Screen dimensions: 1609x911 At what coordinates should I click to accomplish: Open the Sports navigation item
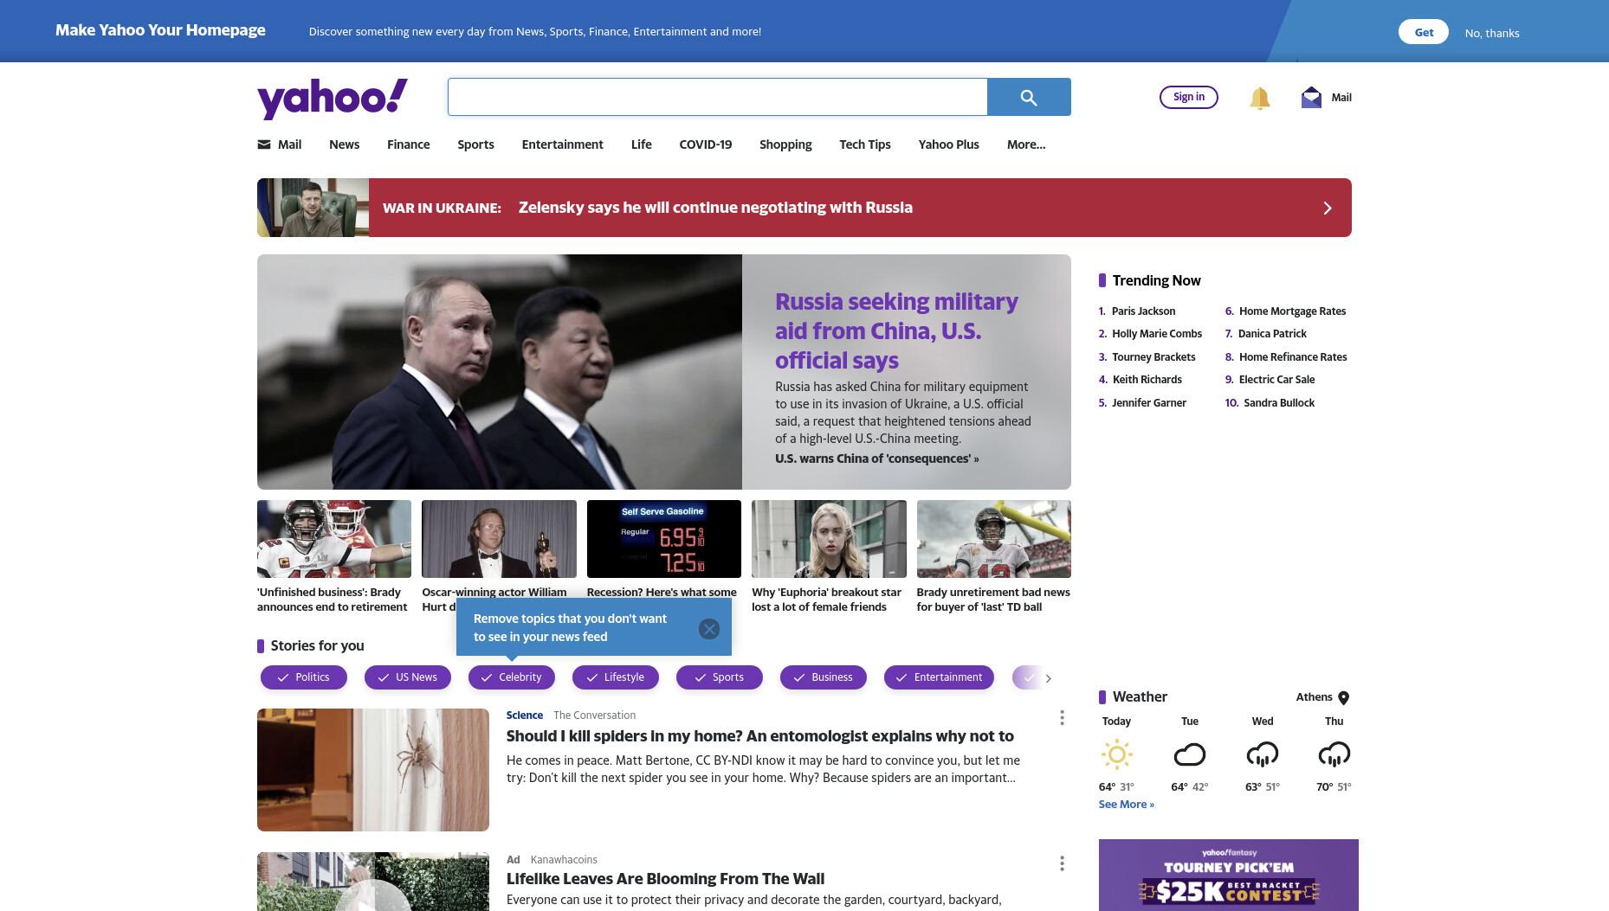[x=475, y=144]
